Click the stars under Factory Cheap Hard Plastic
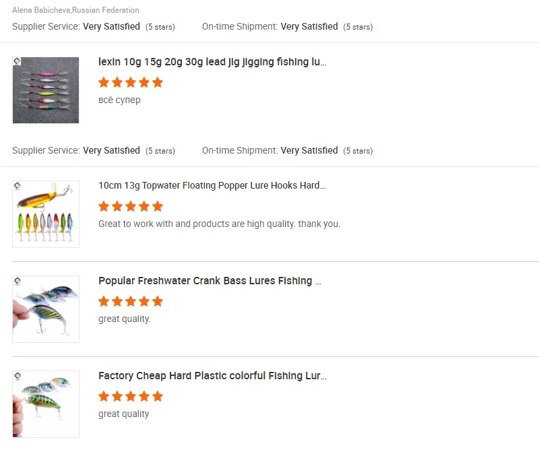The height and width of the screenshot is (450, 539). (131, 396)
